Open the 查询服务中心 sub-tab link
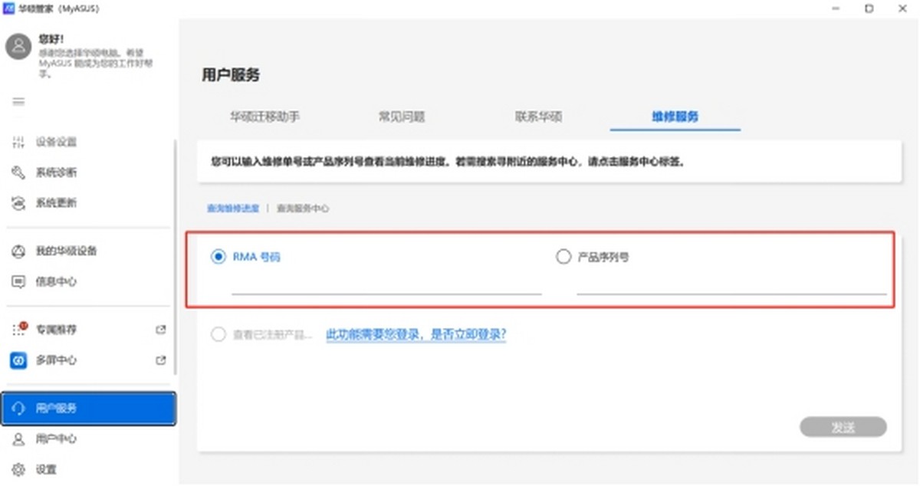 (x=303, y=209)
